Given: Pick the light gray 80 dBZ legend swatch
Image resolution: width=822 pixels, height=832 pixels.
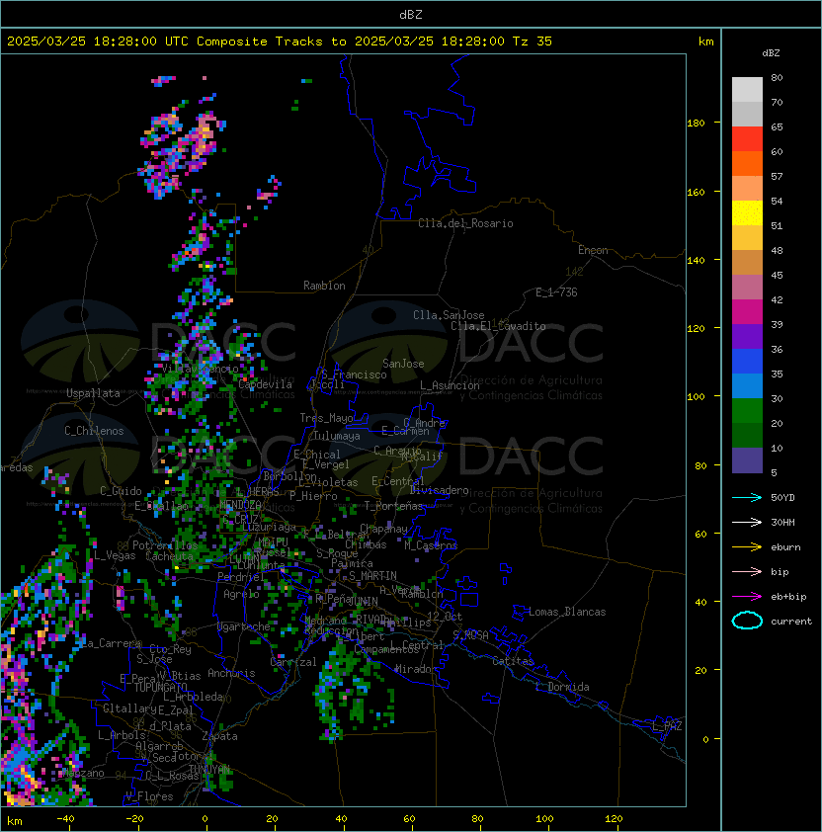Looking at the screenshot, I should coord(747,89).
